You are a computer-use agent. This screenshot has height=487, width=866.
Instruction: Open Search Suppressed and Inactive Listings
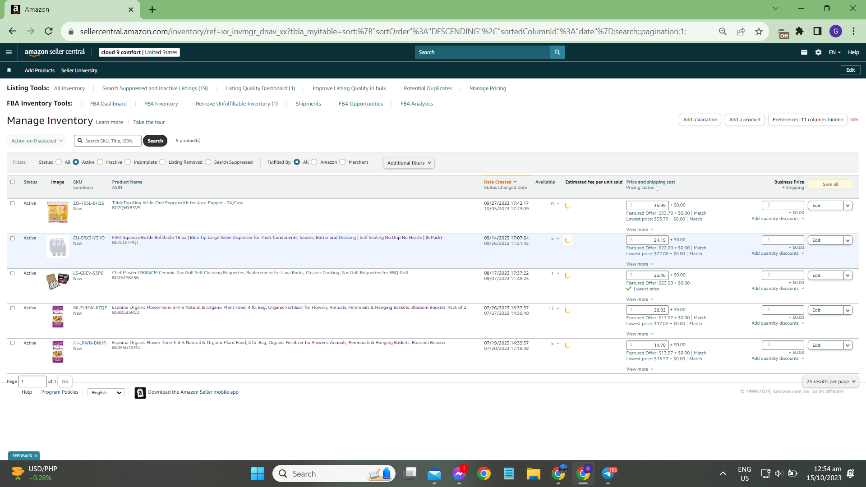(x=155, y=88)
